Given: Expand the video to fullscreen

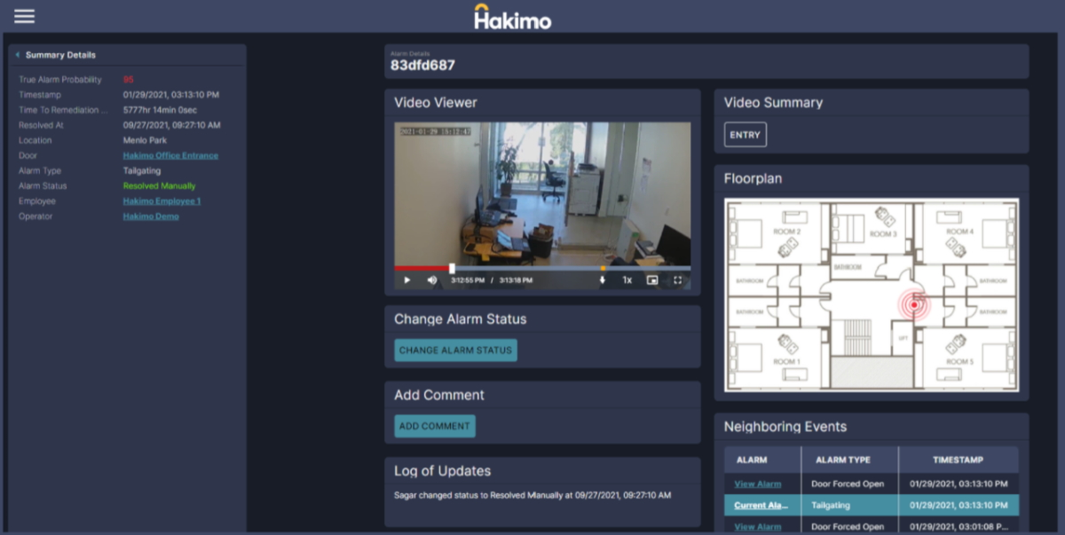Looking at the screenshot, I should pos(678,279).
